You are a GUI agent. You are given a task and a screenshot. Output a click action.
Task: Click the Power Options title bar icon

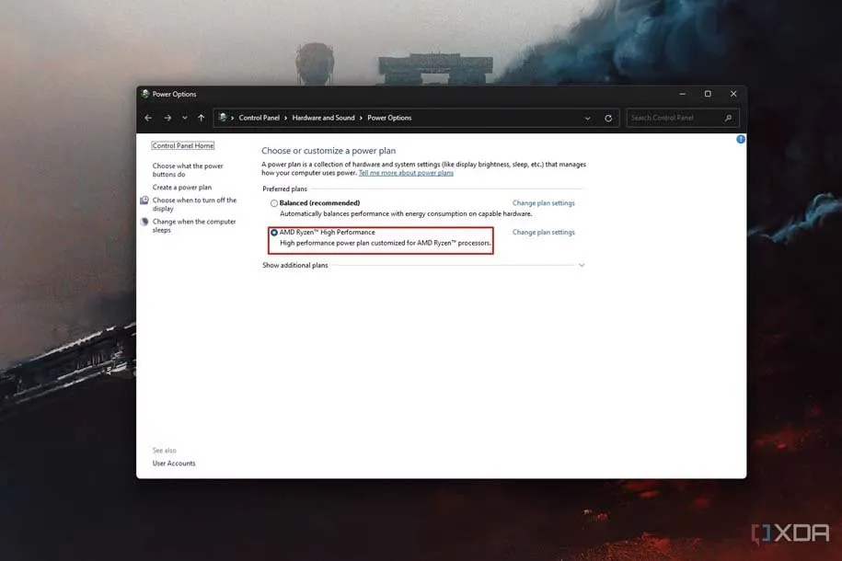click(x=145, y=94)
